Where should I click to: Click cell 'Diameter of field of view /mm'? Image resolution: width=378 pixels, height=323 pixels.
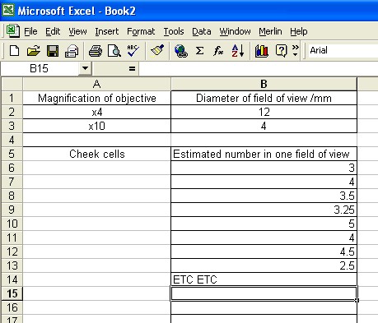(264, 98)
